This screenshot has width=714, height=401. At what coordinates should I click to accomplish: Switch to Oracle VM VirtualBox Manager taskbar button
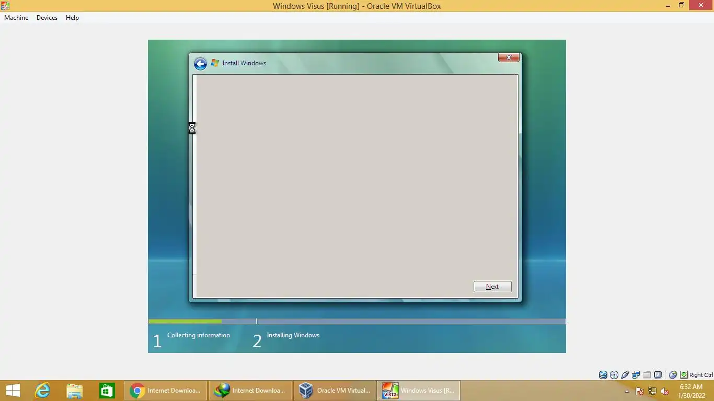pos(335,391)
